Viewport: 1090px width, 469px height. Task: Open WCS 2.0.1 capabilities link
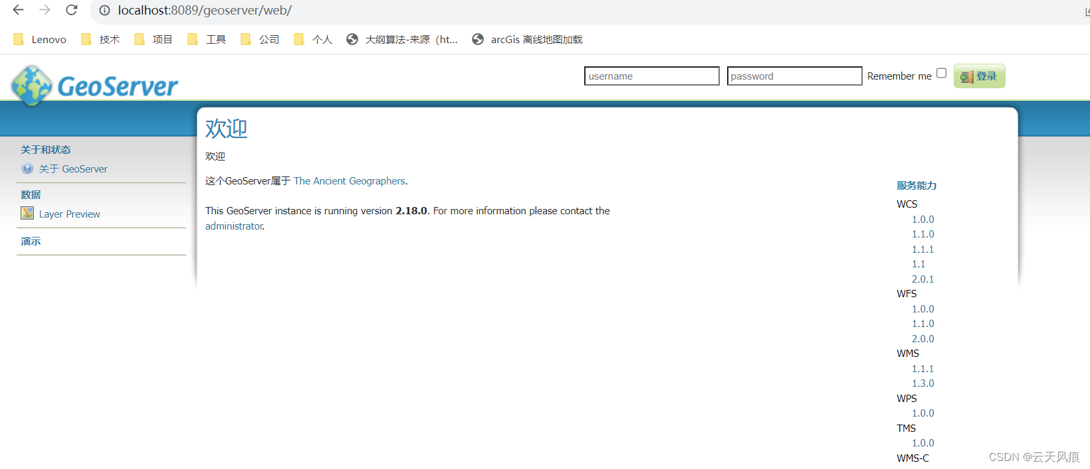(923, 279)
